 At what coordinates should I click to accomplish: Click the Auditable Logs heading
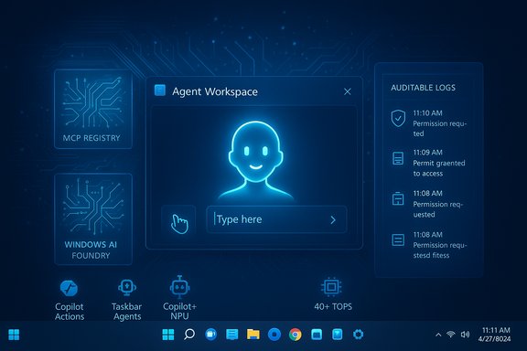(x=423, y=88)
